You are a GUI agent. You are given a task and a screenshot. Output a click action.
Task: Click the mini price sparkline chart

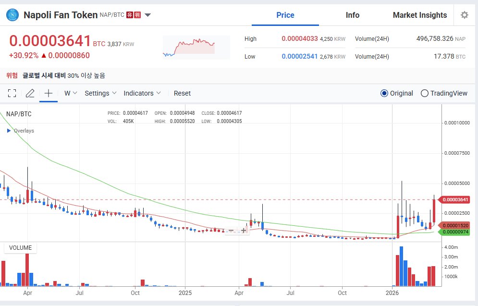196,48
